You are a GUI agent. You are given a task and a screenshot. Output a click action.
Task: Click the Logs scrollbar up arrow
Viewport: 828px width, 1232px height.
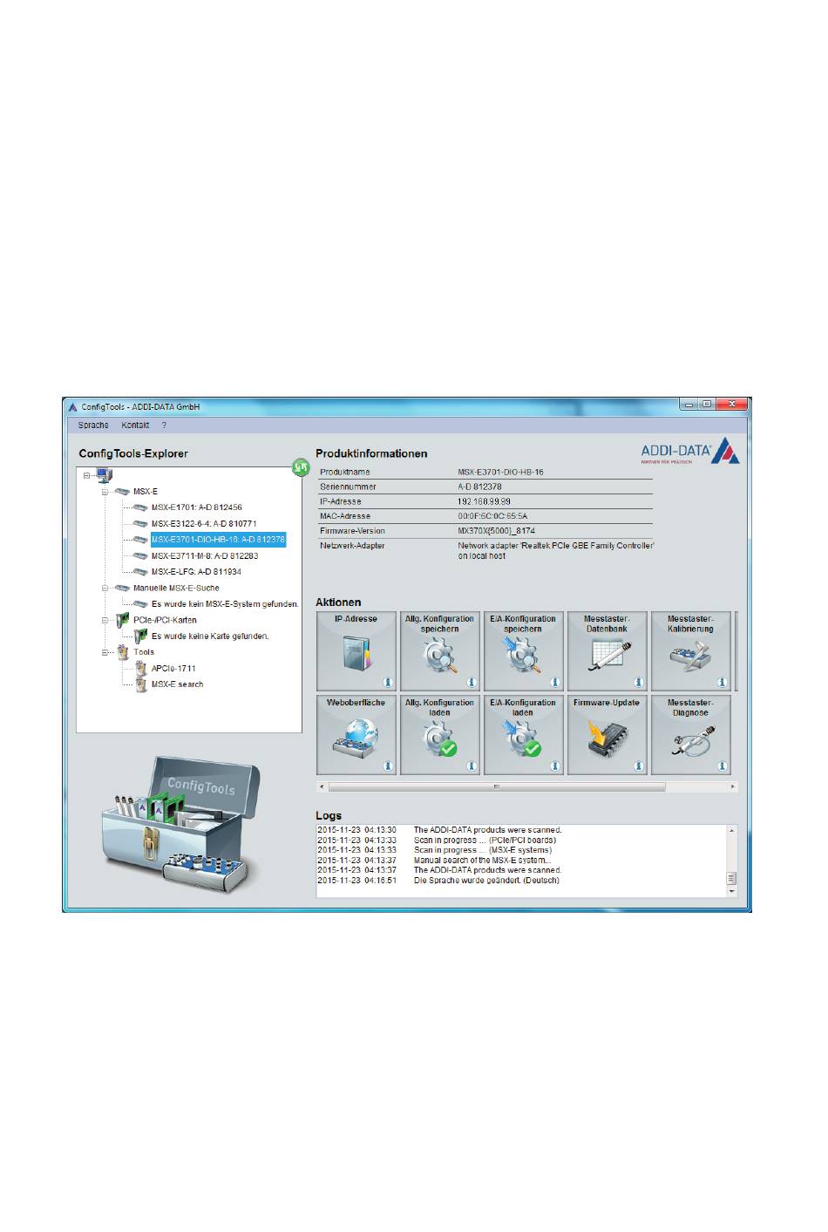pos(731,830)
